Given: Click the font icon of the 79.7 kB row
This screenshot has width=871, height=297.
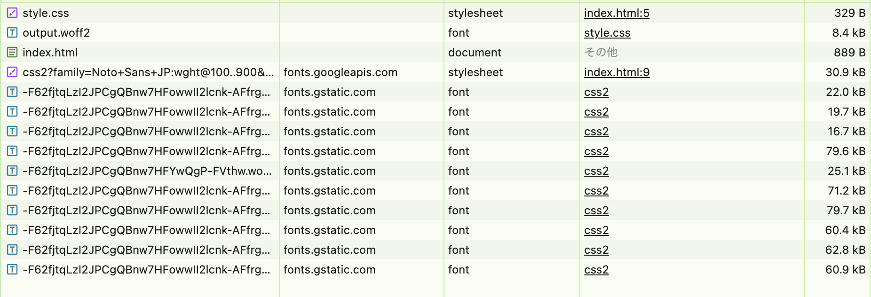Looking at the screenshot, I should coord(12,210).
